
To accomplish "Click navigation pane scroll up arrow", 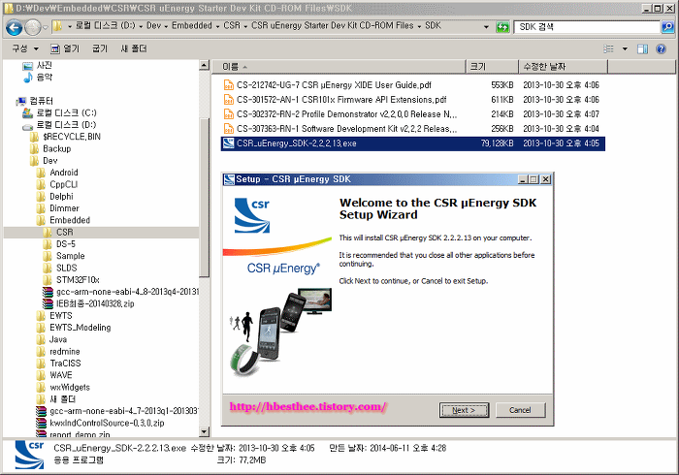I will coord(204,65).
